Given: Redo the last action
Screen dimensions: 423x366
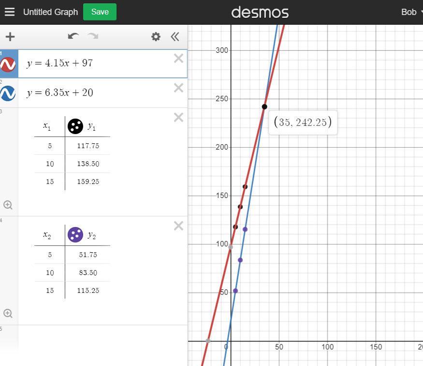Looking at the screenshot, I should (93, 36).
